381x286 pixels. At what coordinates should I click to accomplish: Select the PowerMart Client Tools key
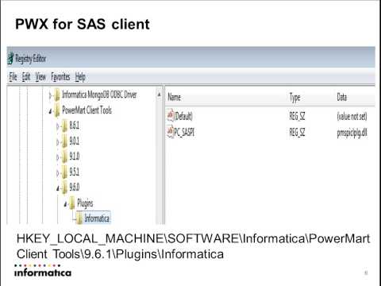click(87, 110)
